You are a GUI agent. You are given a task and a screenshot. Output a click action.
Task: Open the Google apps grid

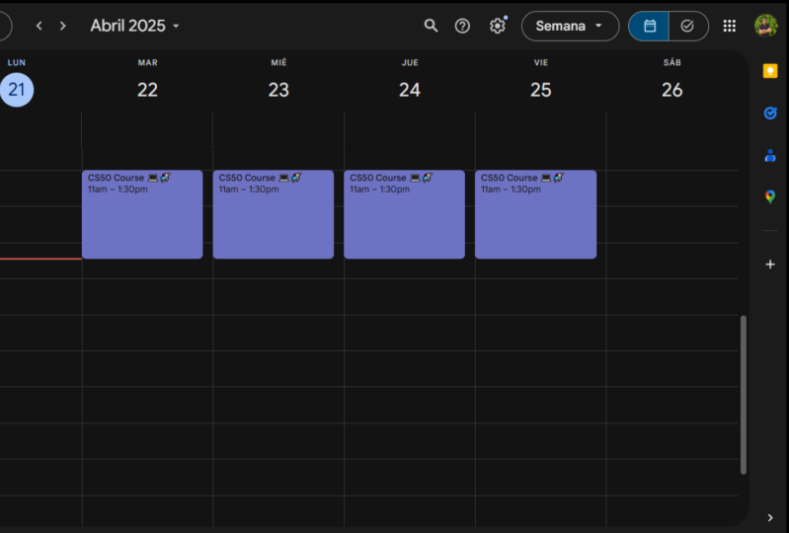729,26
